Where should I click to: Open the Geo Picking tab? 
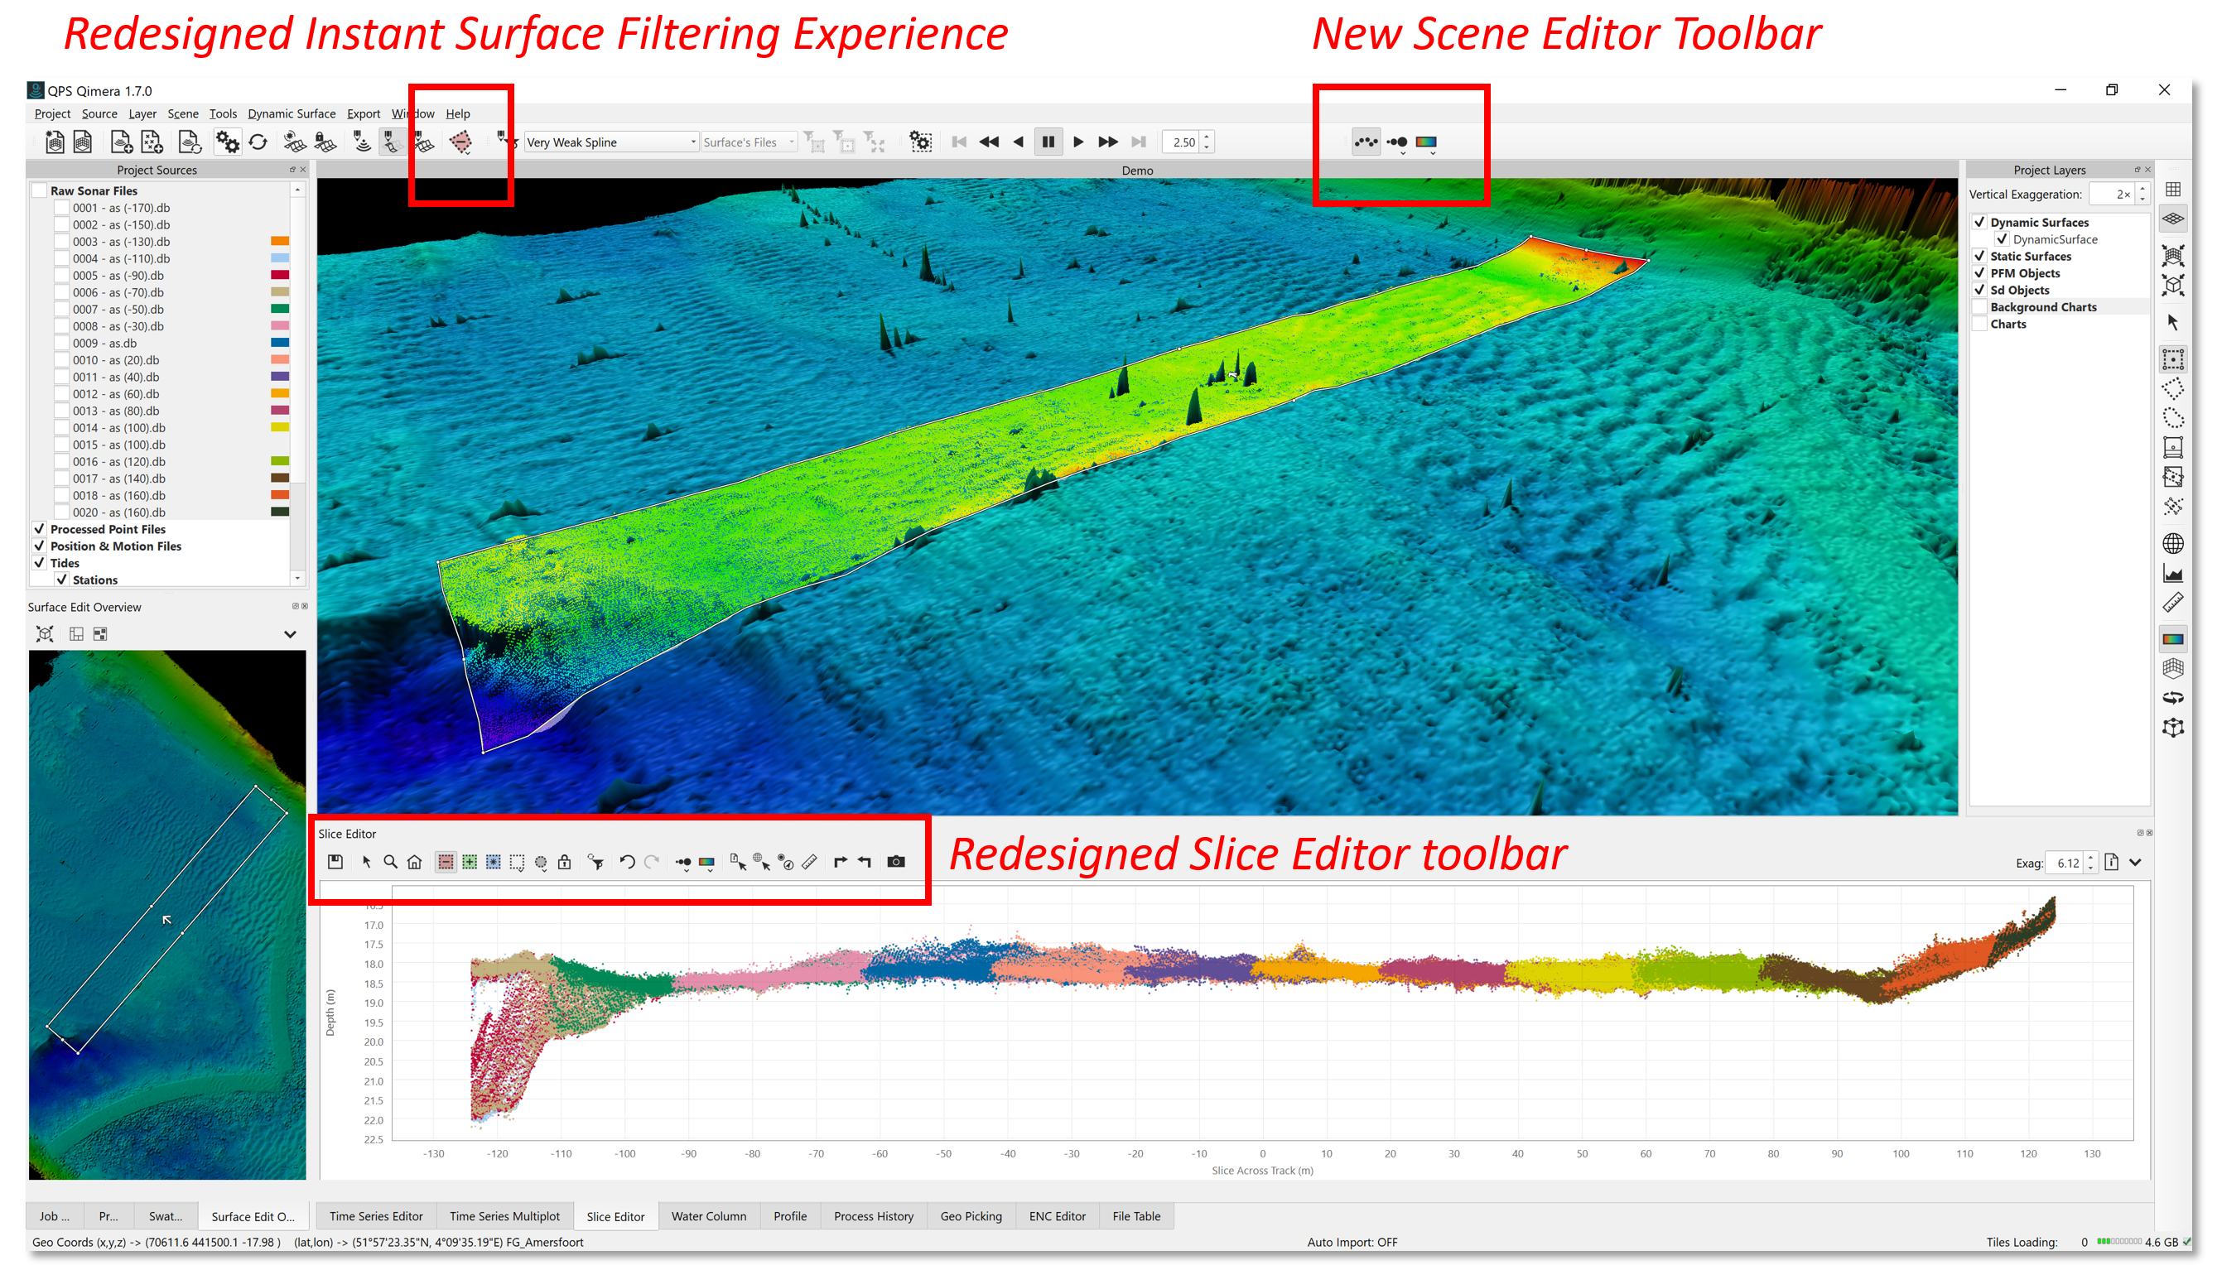tap(970, 1216)
